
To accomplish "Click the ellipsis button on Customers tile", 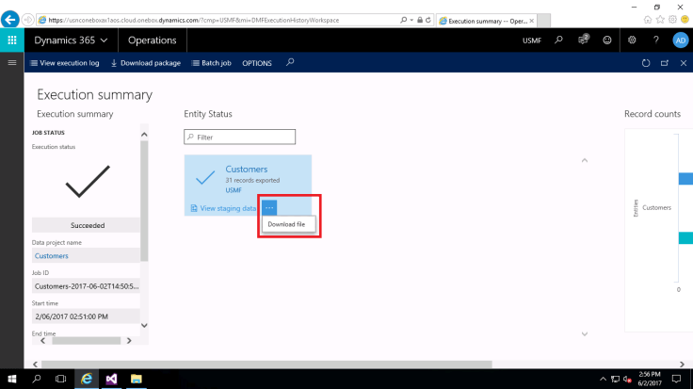I will coord(269,207).
